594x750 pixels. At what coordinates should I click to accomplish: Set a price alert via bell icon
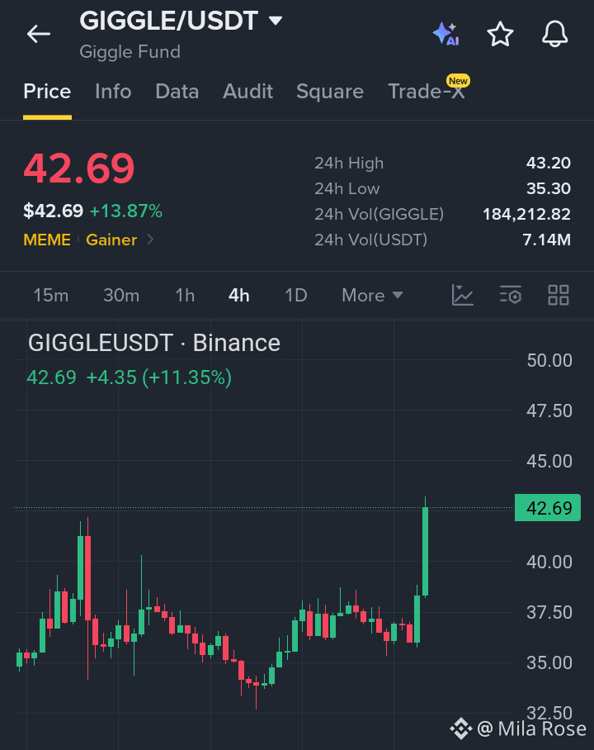pos(555,34)
